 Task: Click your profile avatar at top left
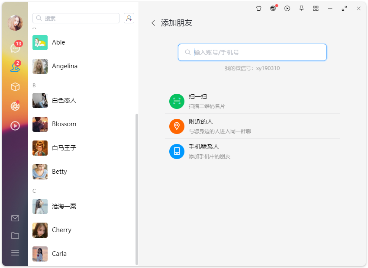click(x=15, y=22)
